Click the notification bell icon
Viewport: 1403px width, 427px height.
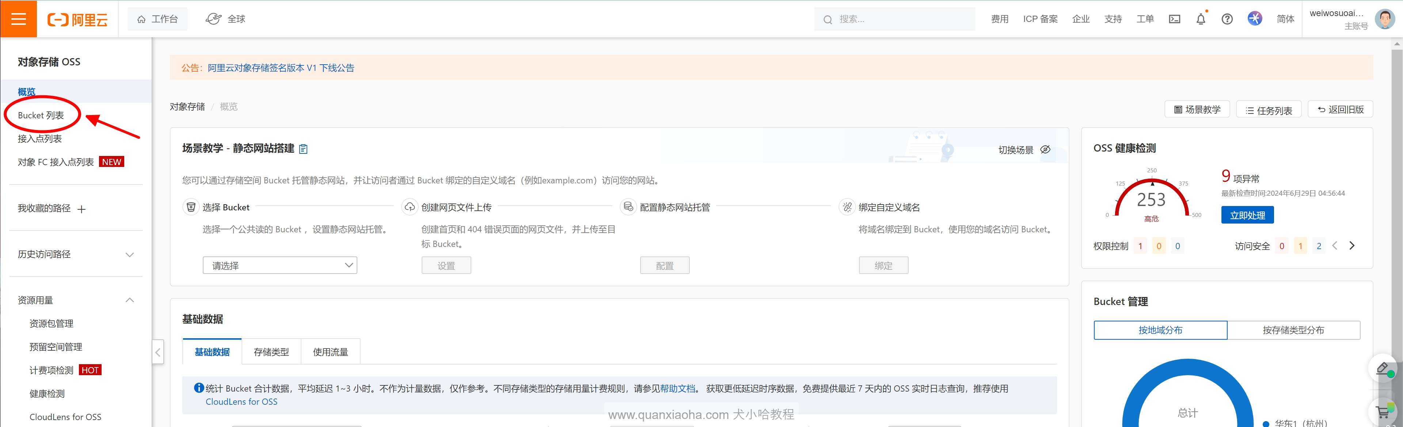(x=1200, y=19)
